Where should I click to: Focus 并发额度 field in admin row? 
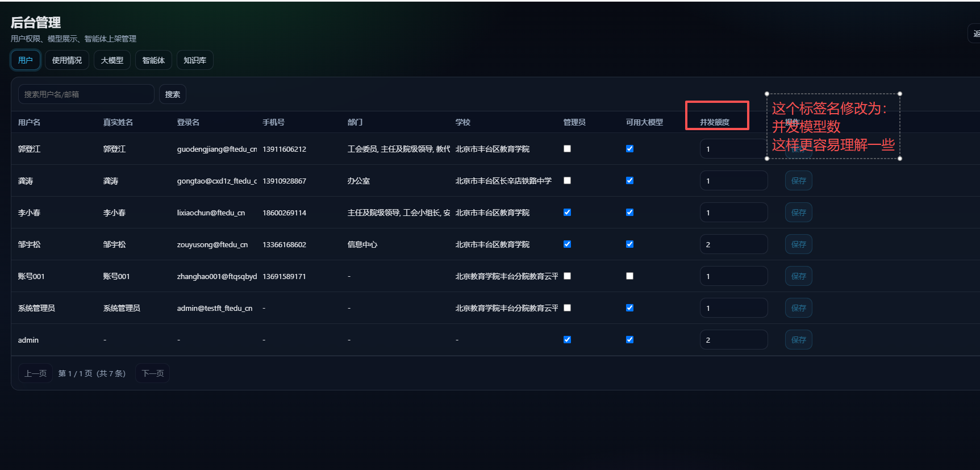[x=733, y=340]
